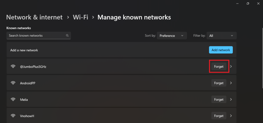Forget the Melia network
Image resolution: width=263 pixels, height=123 pixels.
coord(219,99)
